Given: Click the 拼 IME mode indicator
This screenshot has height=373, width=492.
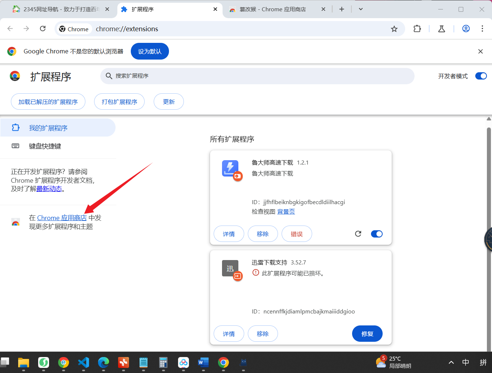Looking at the screenshot, I should [483, 362].
